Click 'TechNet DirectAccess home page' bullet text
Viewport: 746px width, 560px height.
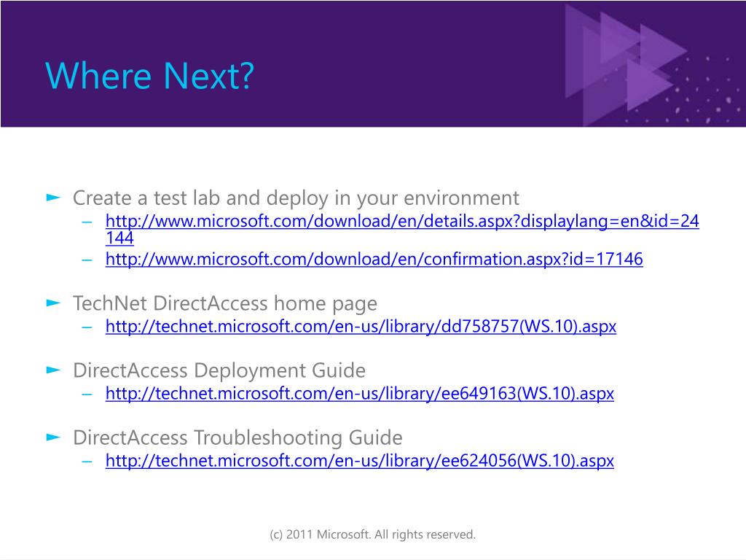click(225, 303)
